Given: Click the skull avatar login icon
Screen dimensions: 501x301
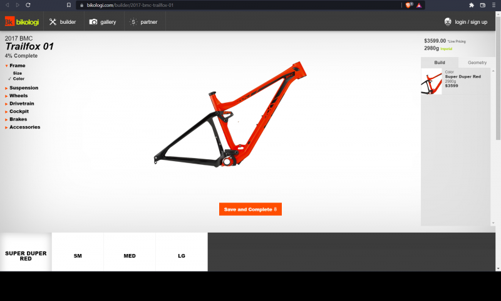Looking at the screenshot, I should (x=448, y=22).
